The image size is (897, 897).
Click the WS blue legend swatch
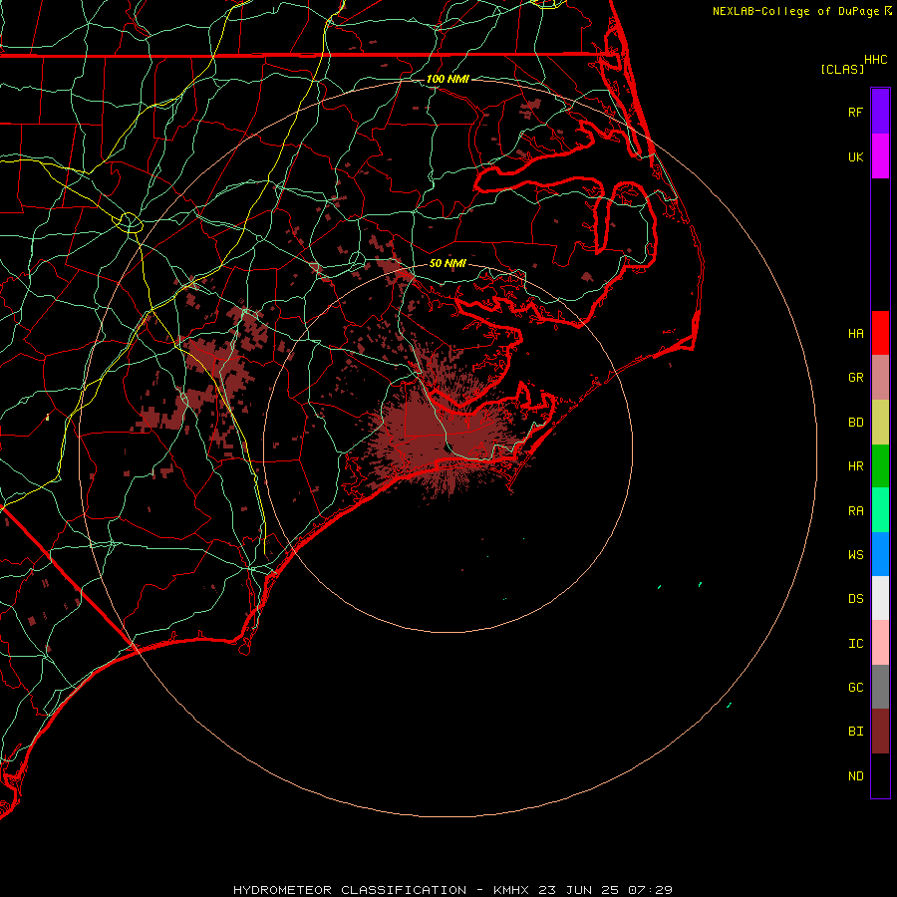880,554
